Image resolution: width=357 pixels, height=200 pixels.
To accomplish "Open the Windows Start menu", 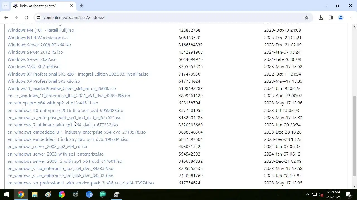I will [7, 194].
